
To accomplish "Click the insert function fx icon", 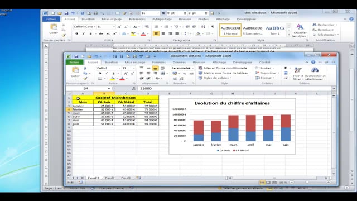I will tap(134, 88).
